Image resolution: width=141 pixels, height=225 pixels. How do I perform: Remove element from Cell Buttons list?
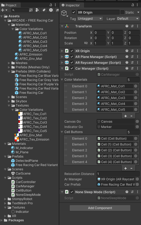coord(131,168)
